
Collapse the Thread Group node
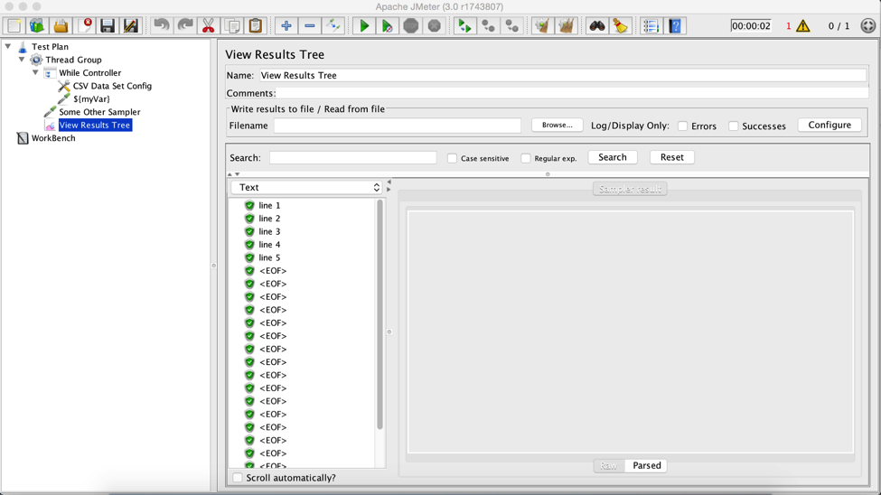22,59
